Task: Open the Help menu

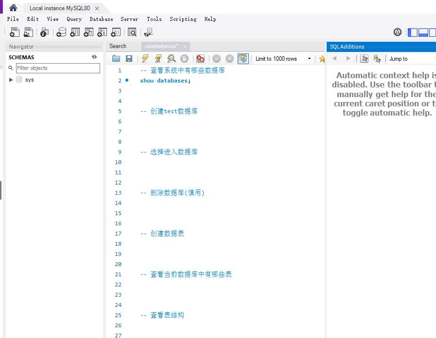Action: (x=210, y=19)
